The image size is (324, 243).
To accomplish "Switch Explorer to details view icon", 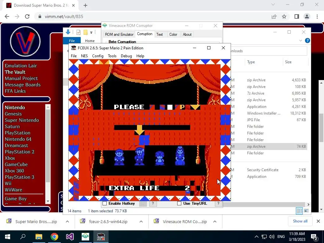I will 299,211.
